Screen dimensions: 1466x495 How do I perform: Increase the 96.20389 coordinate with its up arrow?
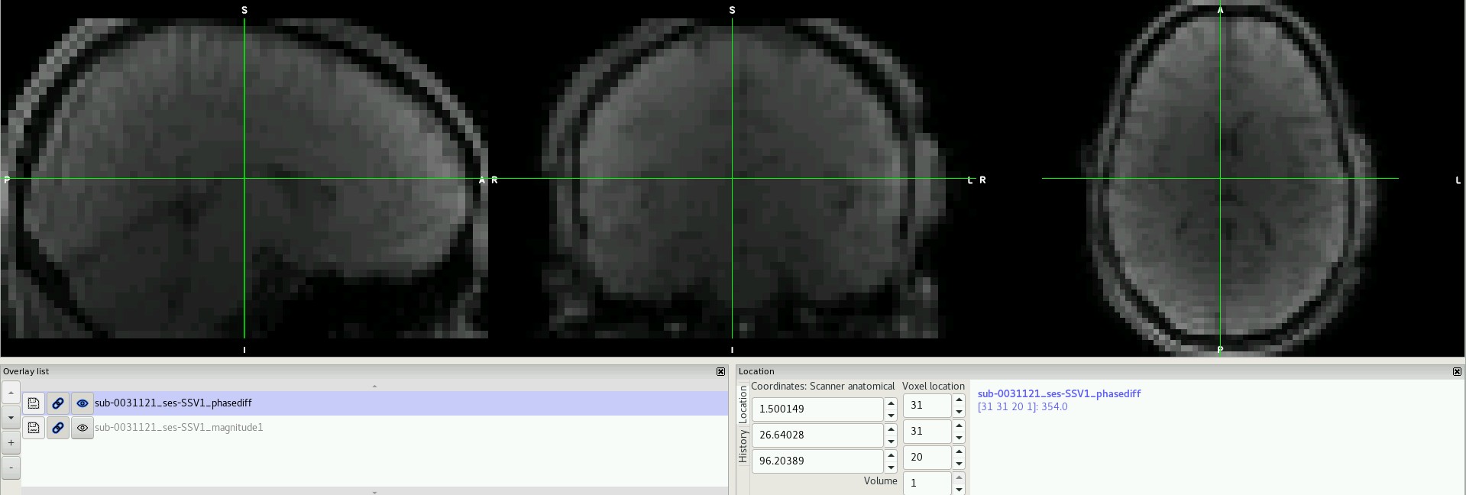[x=891, y=455]
